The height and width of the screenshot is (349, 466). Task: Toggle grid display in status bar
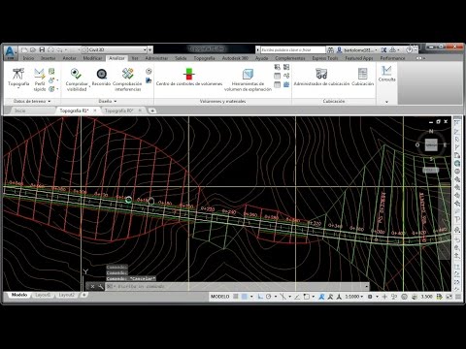236,297
